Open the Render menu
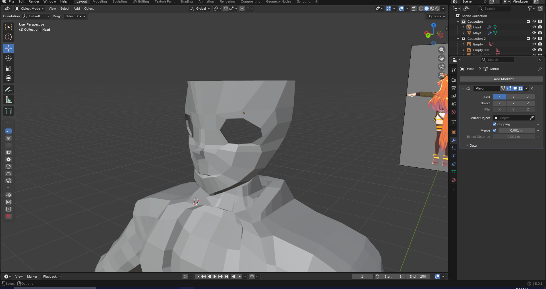Screen dimensions: 546x289 (x=34, y=2)
